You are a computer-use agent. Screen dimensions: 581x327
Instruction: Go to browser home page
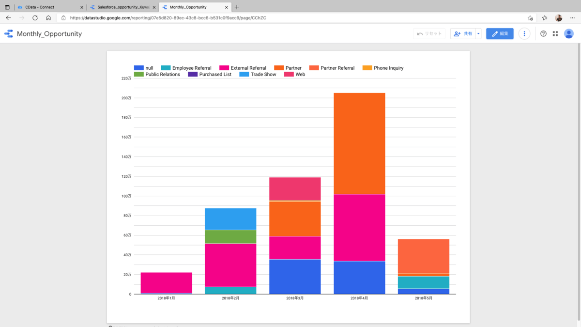tap(48, 18)
